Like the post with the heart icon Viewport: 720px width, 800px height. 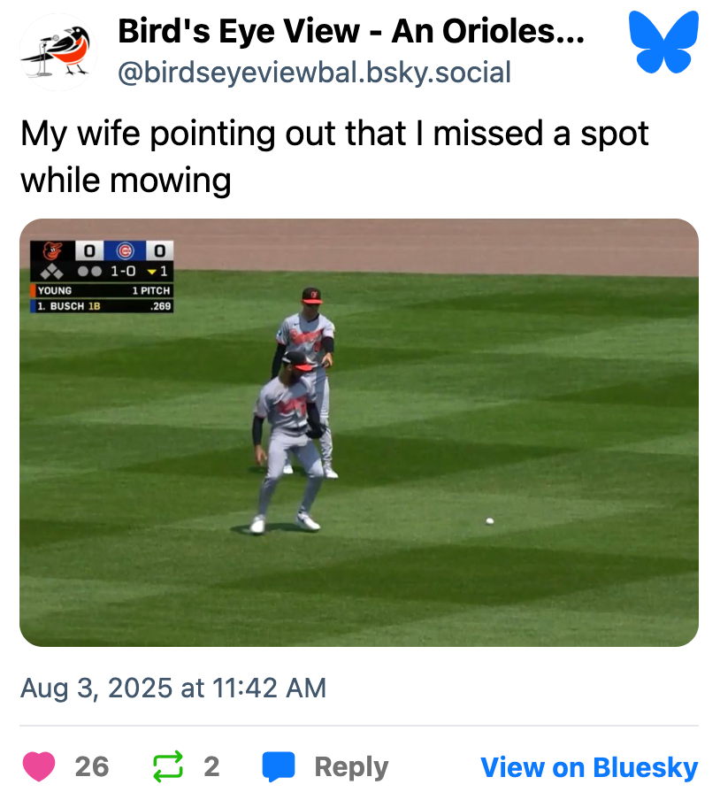pos(39,766)
